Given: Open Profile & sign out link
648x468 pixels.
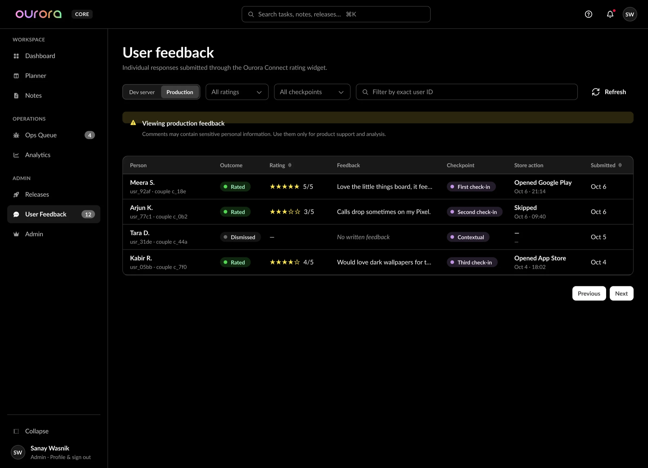Looking at the screenshot, I should tap(70, 457).
